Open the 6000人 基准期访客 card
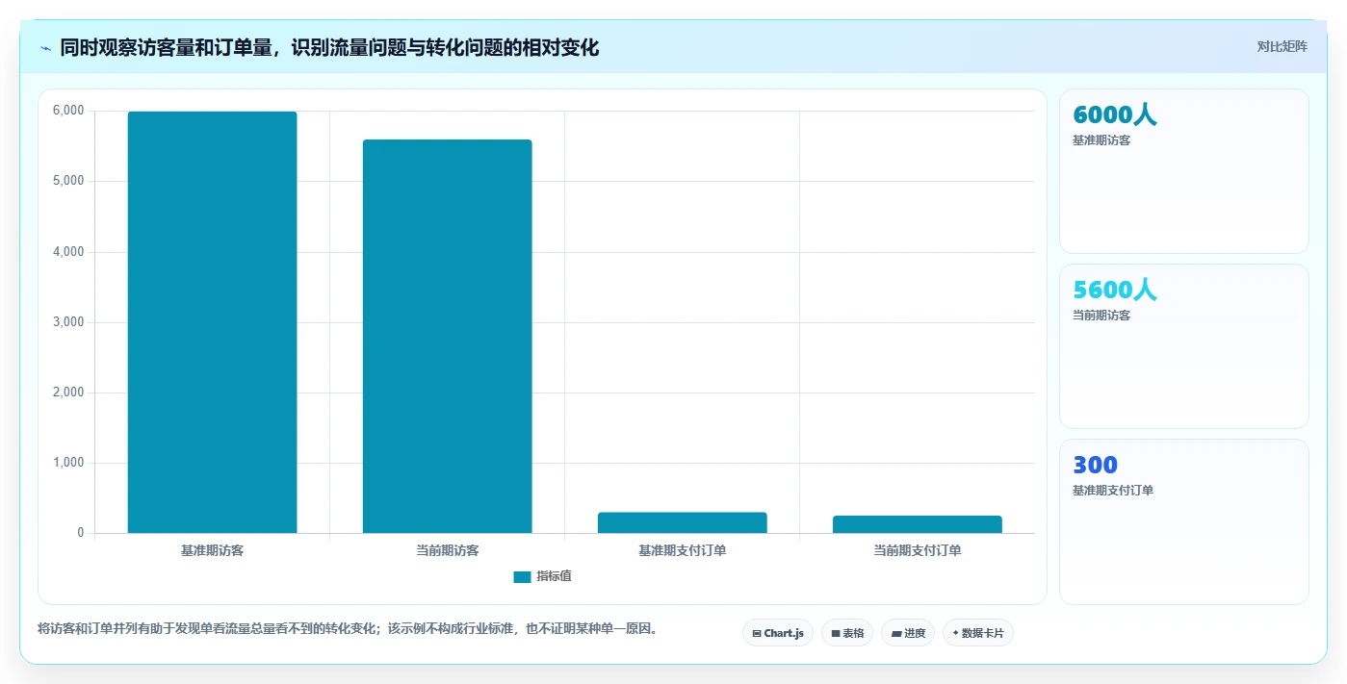1347x684 pixels. (1184, 171)
